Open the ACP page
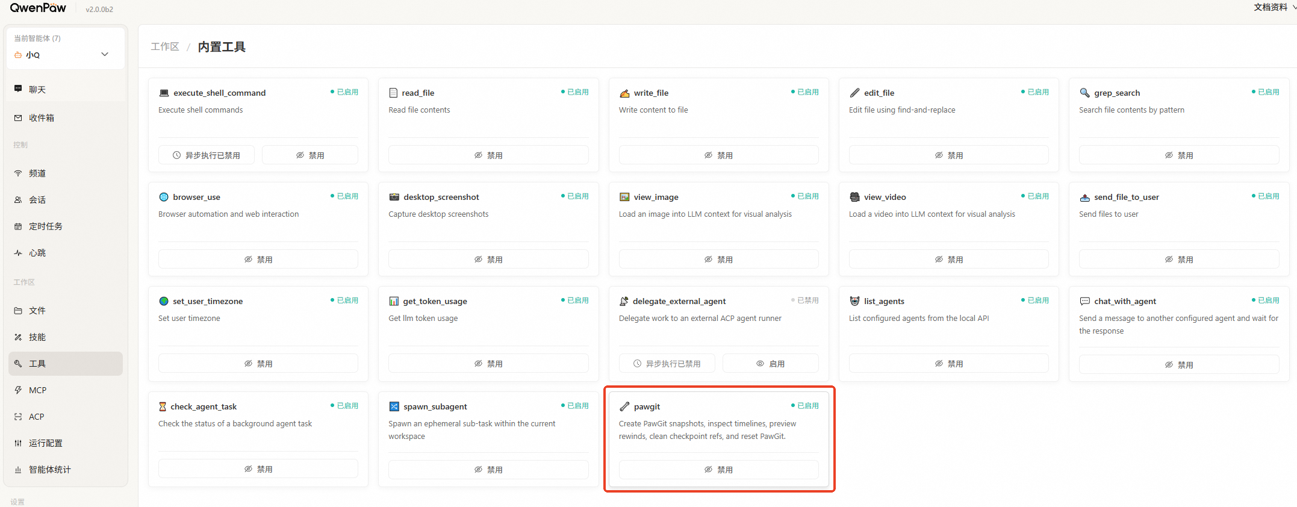This screenshot has width=1297, height=507. pos(66,416)
